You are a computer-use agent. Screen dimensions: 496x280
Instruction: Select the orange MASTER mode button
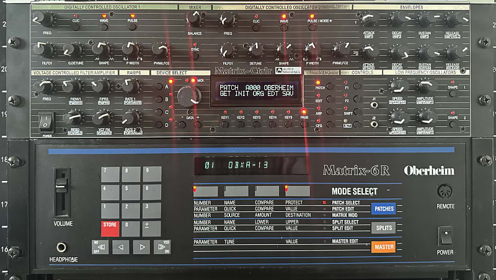click(x=384, y=247)
